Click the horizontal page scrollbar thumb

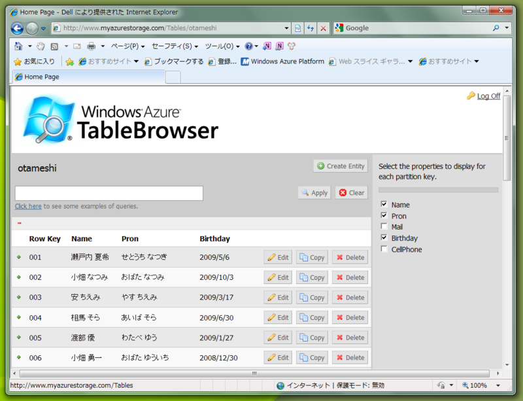[254, 374]
